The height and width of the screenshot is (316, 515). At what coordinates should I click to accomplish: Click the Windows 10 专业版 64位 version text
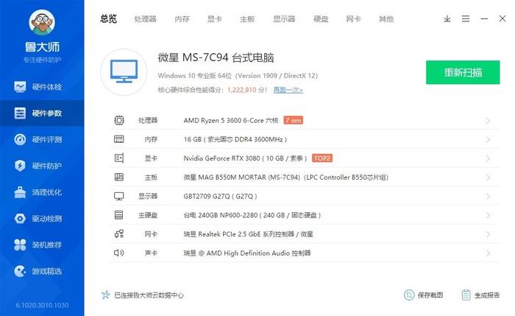click(x=238, y=76)
